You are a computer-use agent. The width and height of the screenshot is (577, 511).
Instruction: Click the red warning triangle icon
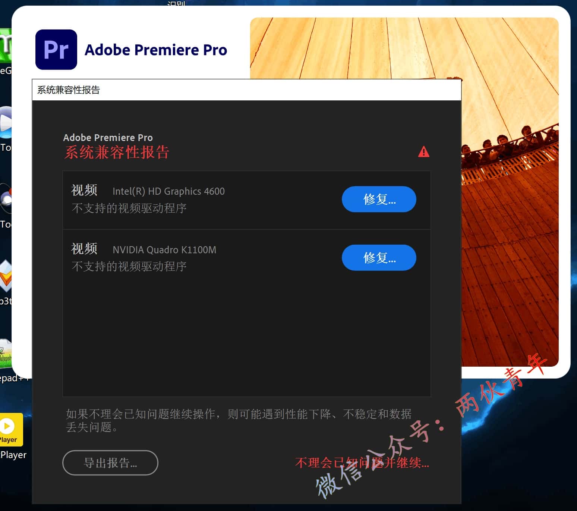point(424,152)
